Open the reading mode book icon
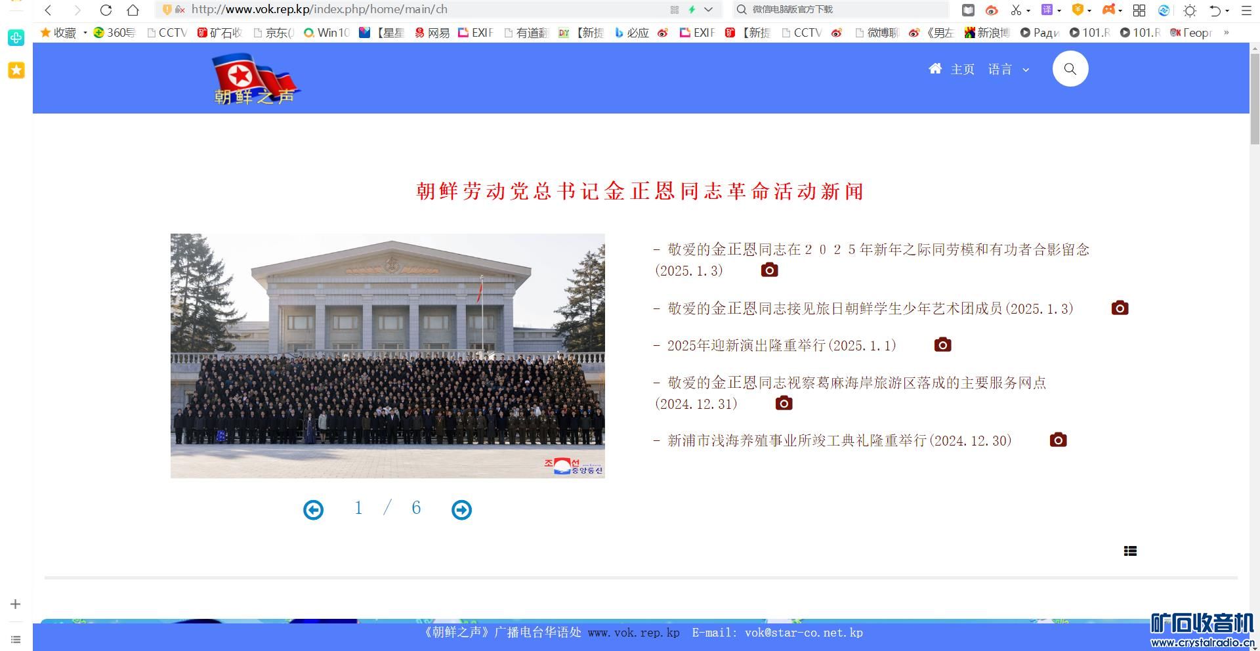This screenshot has width=1260, height=651. (968, 10)
